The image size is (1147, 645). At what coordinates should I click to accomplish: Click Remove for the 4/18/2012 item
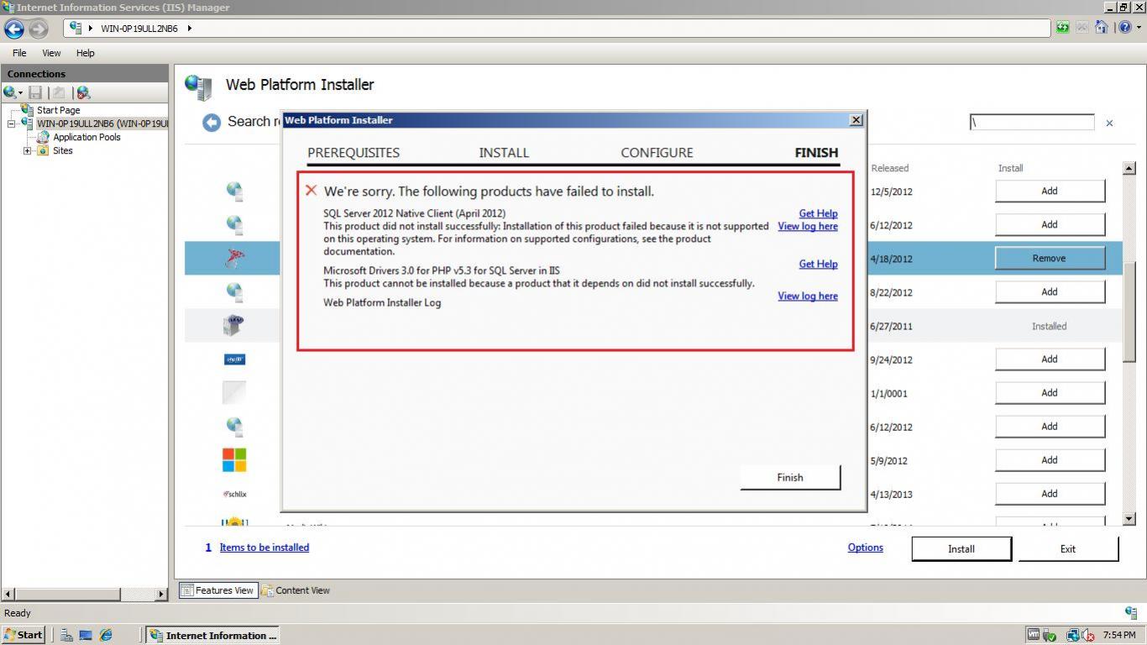[x=1050, y=258]
